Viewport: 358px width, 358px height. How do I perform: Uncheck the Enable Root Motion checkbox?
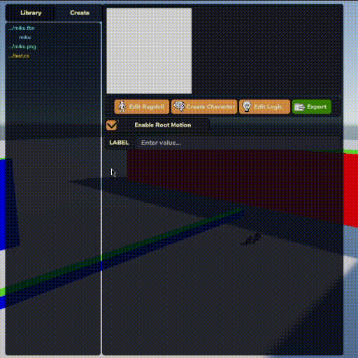pyautogui.click(x=112, y=125)
